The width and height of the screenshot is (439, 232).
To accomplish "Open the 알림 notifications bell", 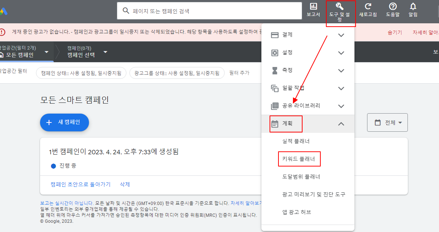I will 413,6.
